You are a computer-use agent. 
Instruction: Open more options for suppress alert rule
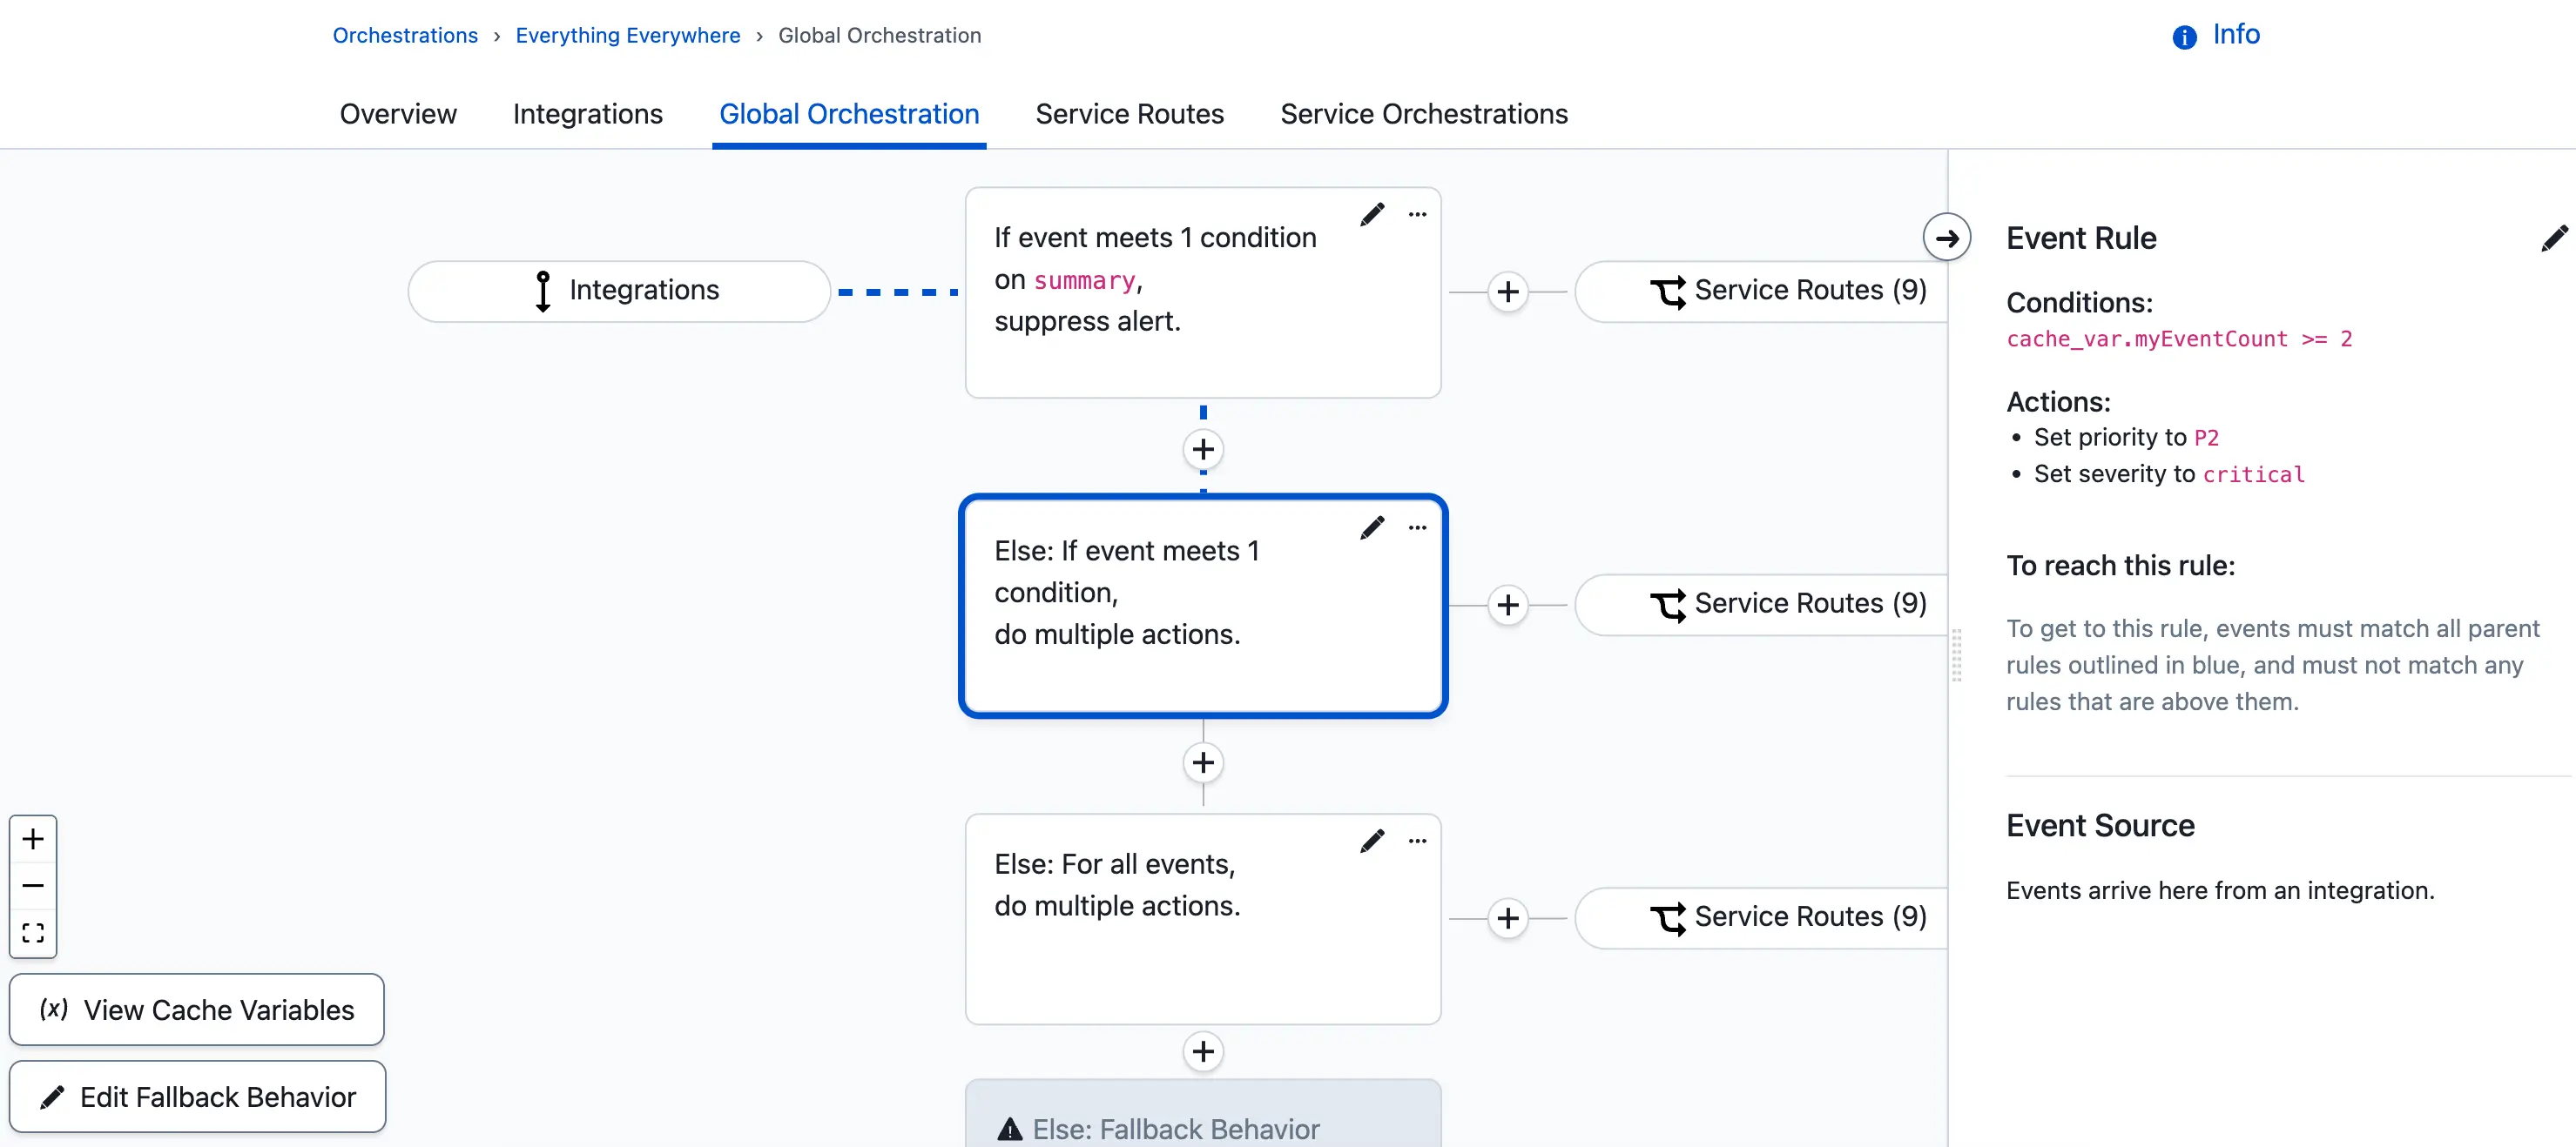tap(1417, 215)
